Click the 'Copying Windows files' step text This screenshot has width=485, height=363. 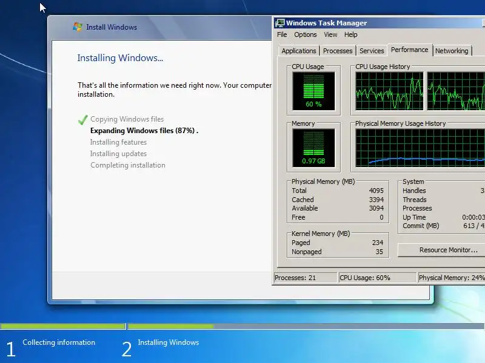pos(127,119)
